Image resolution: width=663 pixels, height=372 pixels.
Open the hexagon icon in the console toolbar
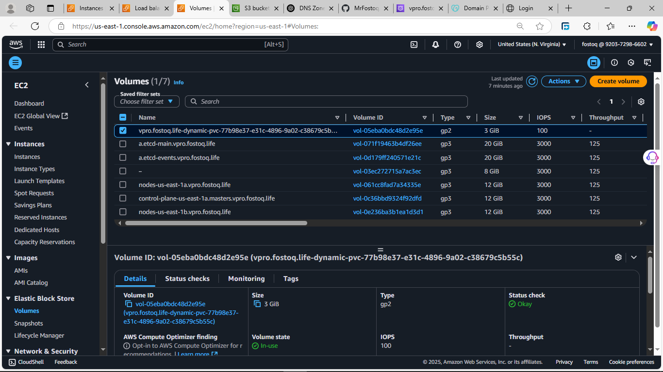coord(631,62)
